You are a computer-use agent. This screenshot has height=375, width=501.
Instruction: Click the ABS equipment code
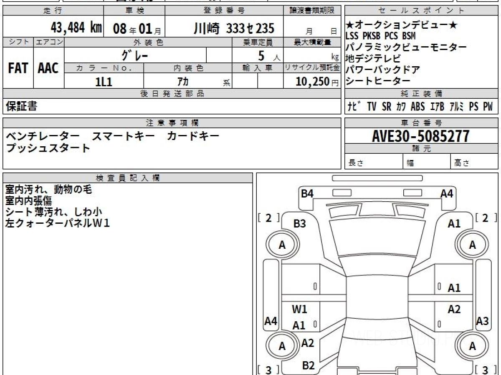[417, 106]
